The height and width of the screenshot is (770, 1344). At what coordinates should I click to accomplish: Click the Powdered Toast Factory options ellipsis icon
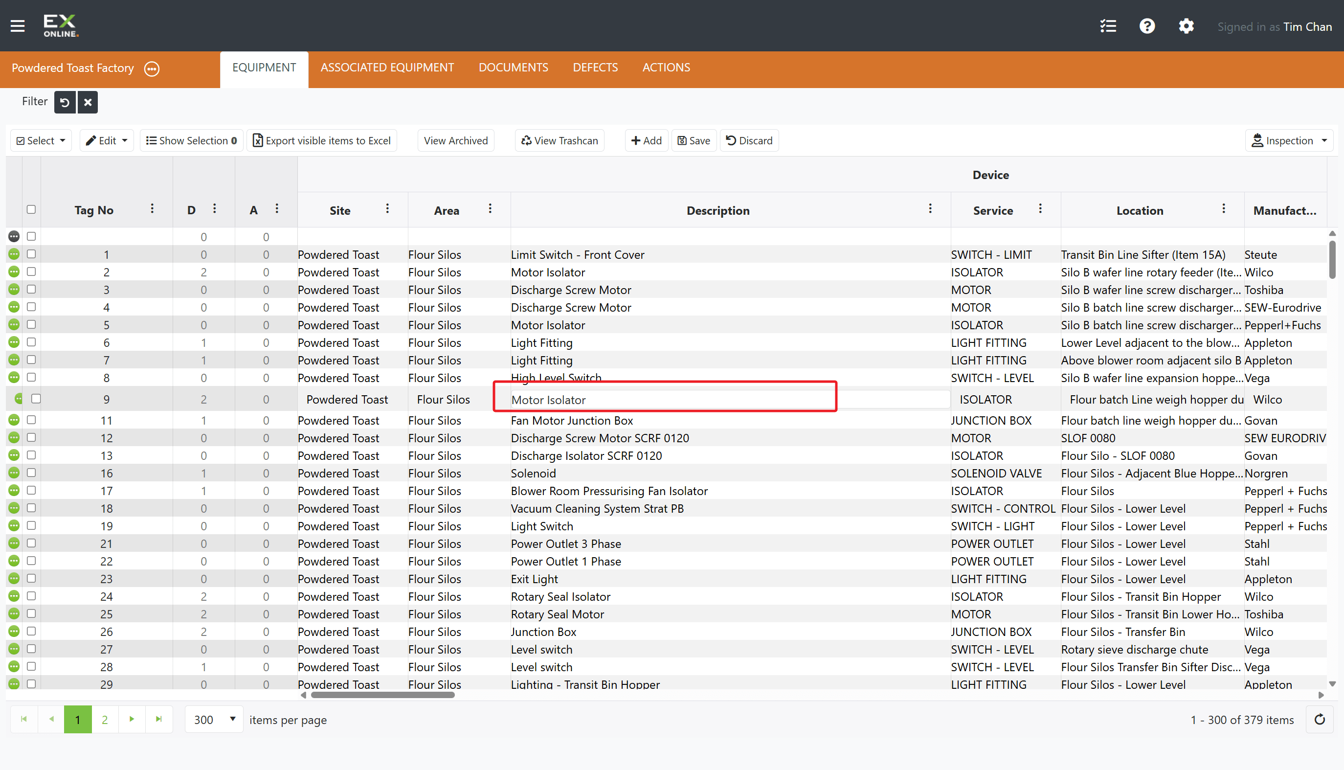(x=152, y=69)
